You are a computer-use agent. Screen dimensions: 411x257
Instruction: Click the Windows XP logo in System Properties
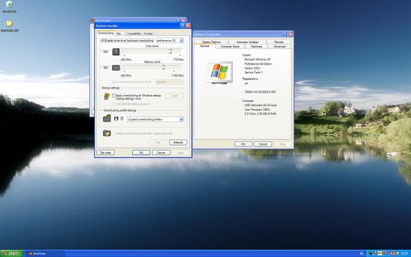tap(220, 72)
